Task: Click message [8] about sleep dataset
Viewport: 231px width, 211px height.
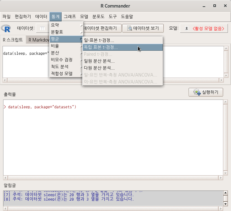Action: 69,199
